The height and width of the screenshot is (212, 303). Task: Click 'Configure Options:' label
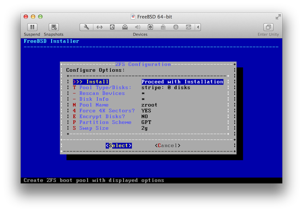point(96,70)
